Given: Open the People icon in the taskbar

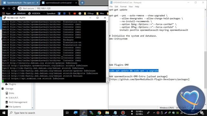Looking at the screenshot, I should point(148,113).
